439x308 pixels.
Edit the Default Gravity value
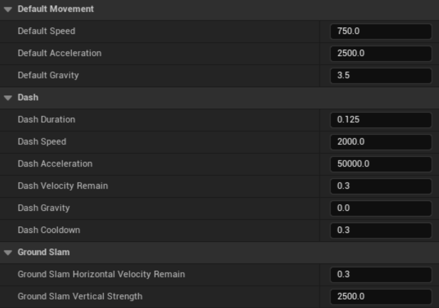[x=380, y=76]
